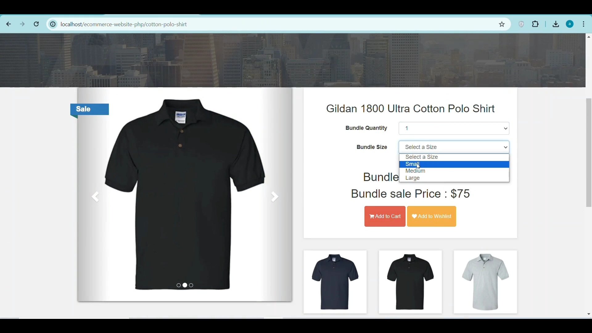
Task: Click the 'Bundle sale Price : $75' text
Action: pos(410,194)
